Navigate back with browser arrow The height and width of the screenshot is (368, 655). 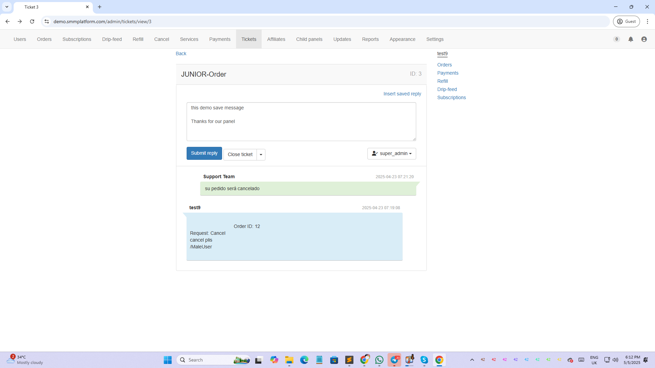pos(8,21)
